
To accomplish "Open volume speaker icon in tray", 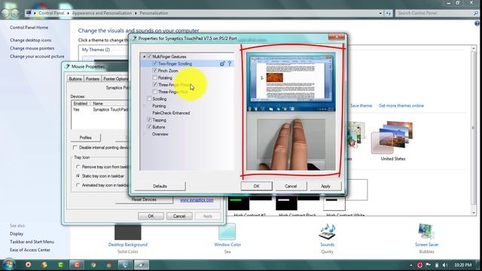I will 444,265.
